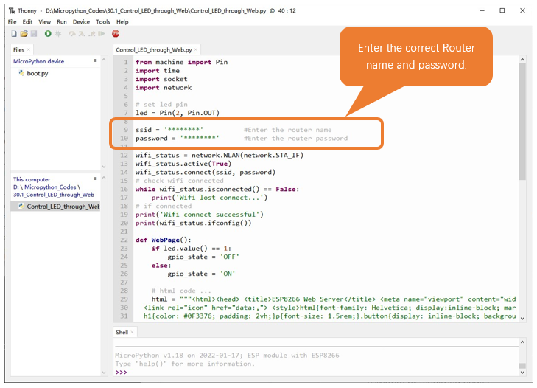Click the password string value on line 10
537x388 pixels.
[200, 138]
